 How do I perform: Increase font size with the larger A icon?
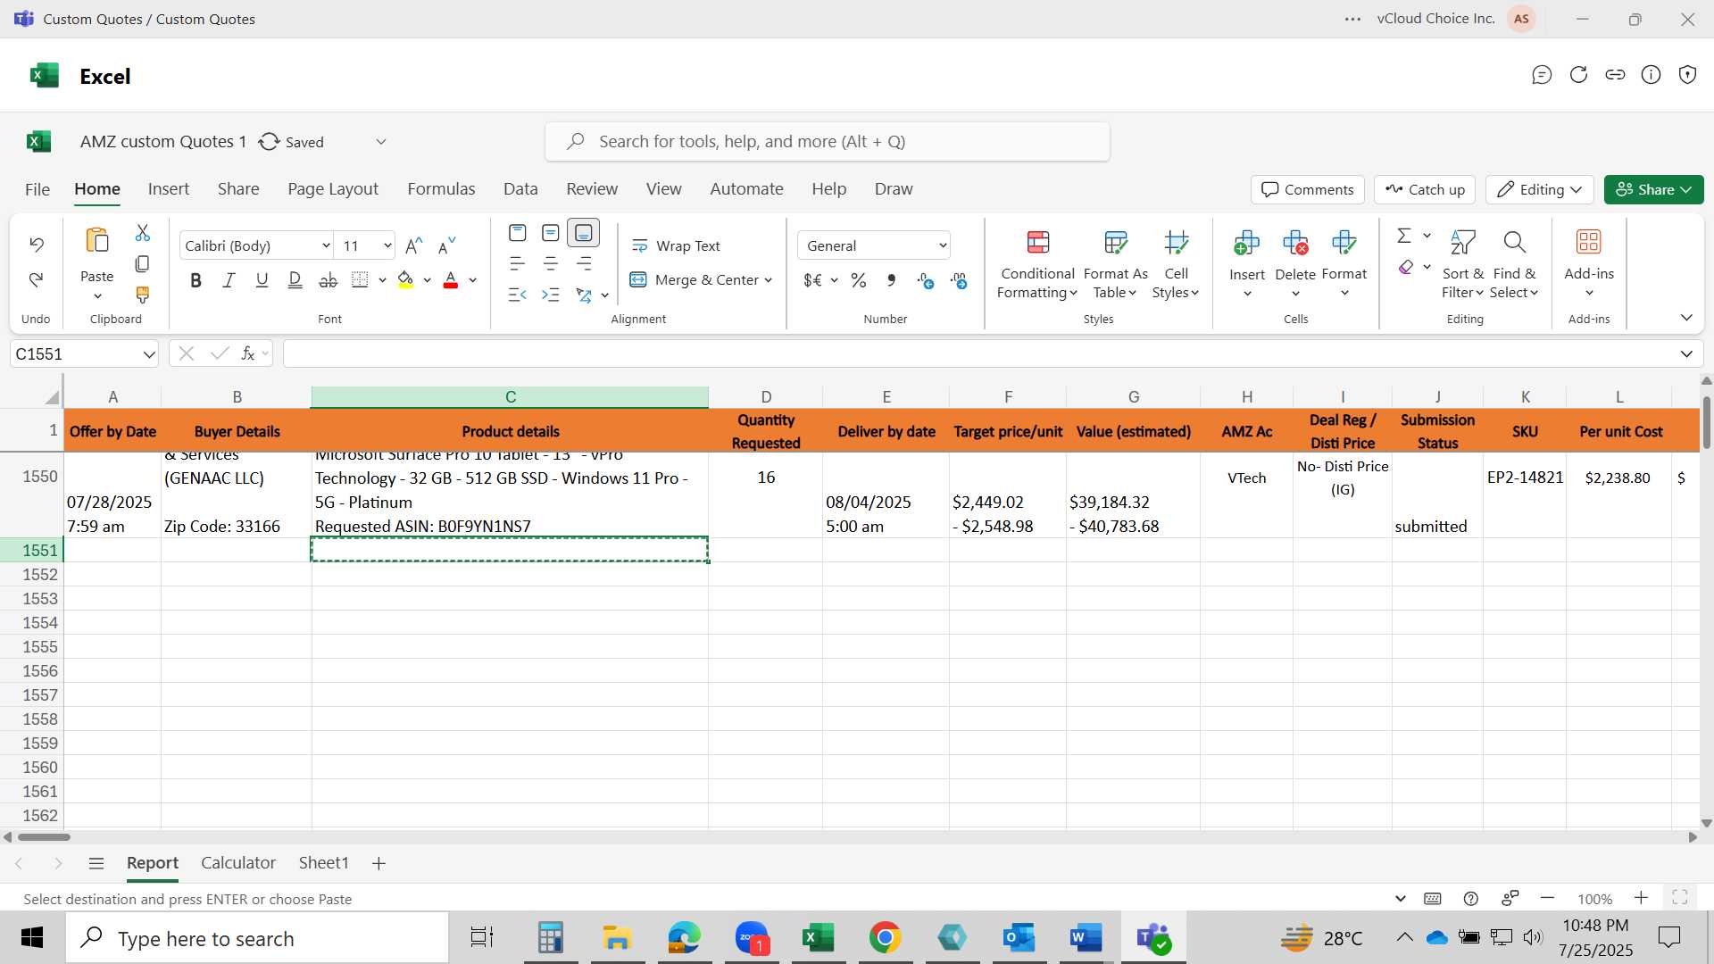[x=413, y=245]
